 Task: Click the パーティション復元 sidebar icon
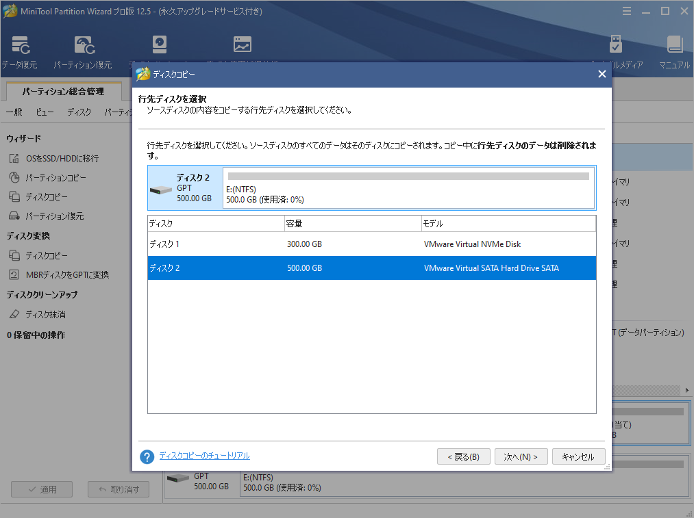pyautogui.click(x=14, y=216)
